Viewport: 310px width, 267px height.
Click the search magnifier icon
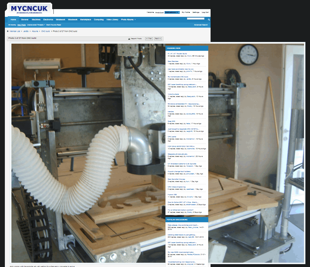point(209,20)
